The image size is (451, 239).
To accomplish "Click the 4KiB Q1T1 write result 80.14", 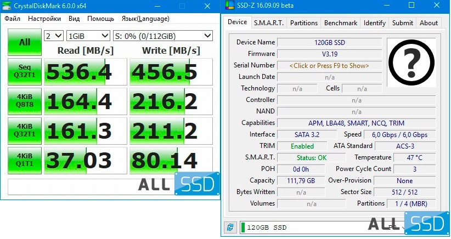I will click(171, 160).
